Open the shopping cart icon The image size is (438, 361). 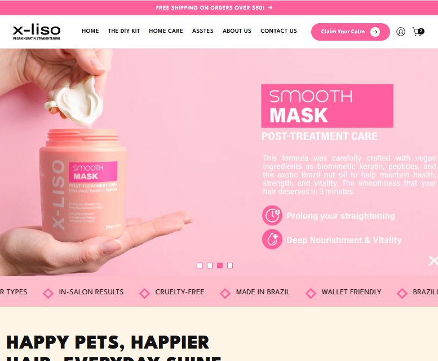point(418,31)
